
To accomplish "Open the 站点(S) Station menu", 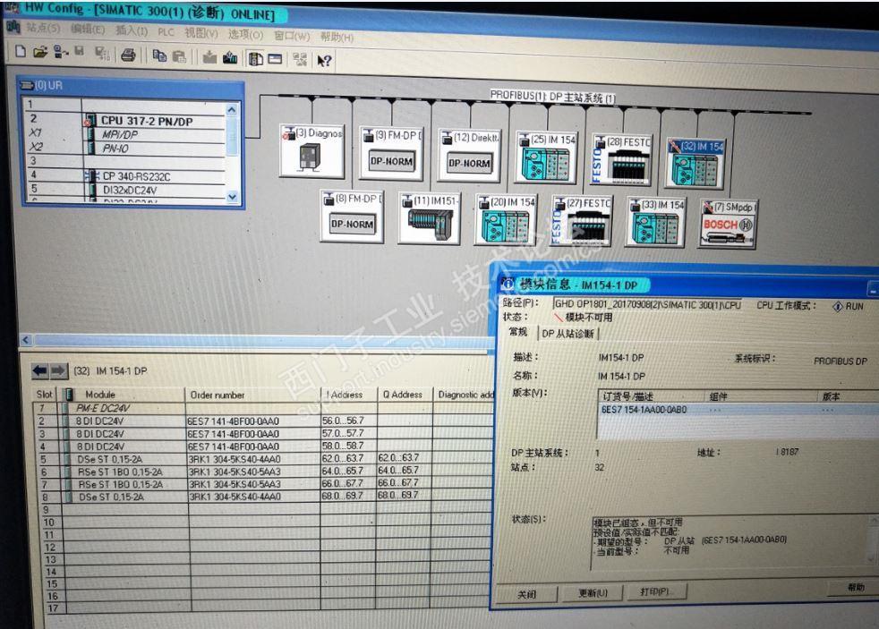I will (43, 28).
